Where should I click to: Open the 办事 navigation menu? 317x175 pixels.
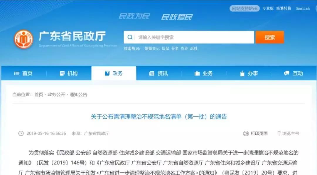click(249, 73)
